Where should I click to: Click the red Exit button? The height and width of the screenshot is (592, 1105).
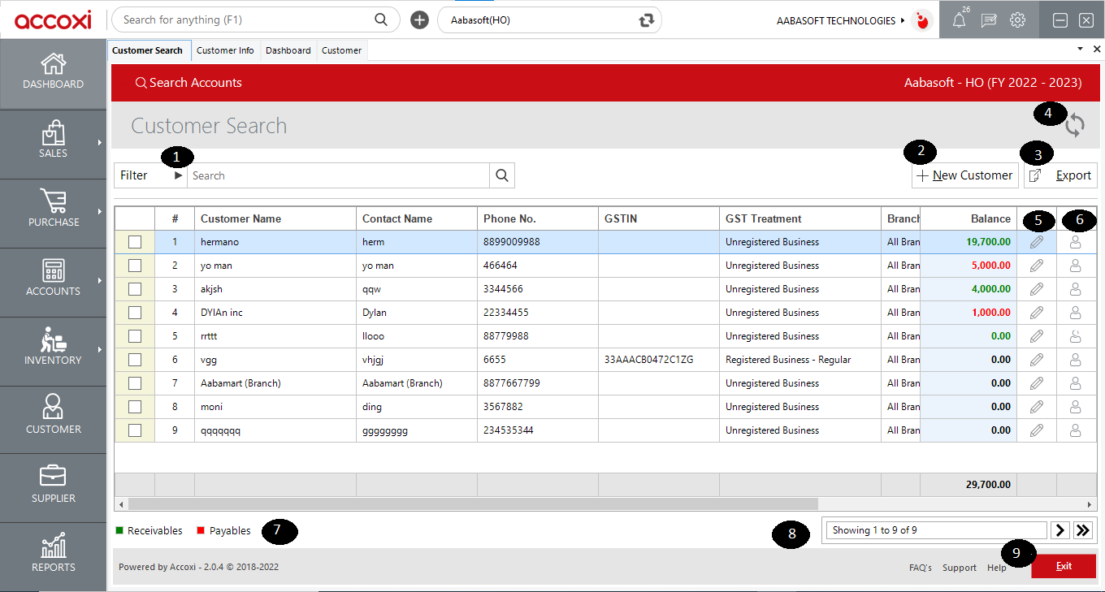tap(1064, 566)
